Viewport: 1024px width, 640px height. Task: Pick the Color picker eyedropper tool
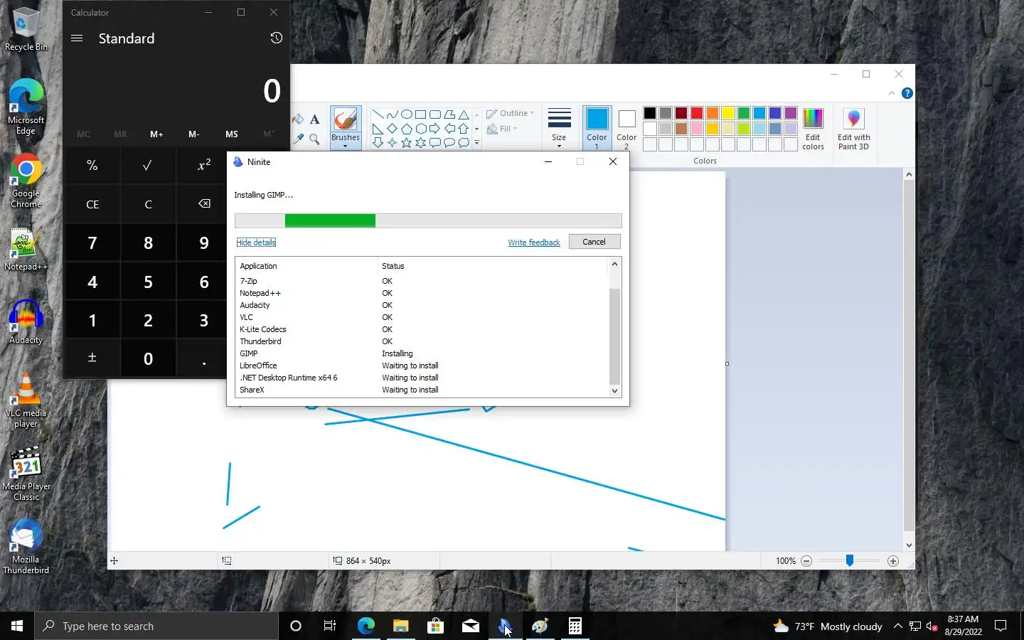point(299,139)
